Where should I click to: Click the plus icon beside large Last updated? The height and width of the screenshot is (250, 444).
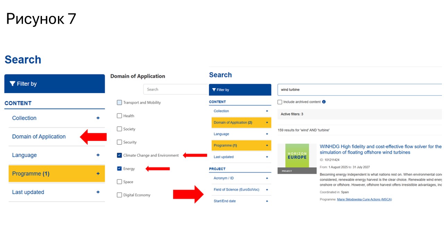coord(98,192)
